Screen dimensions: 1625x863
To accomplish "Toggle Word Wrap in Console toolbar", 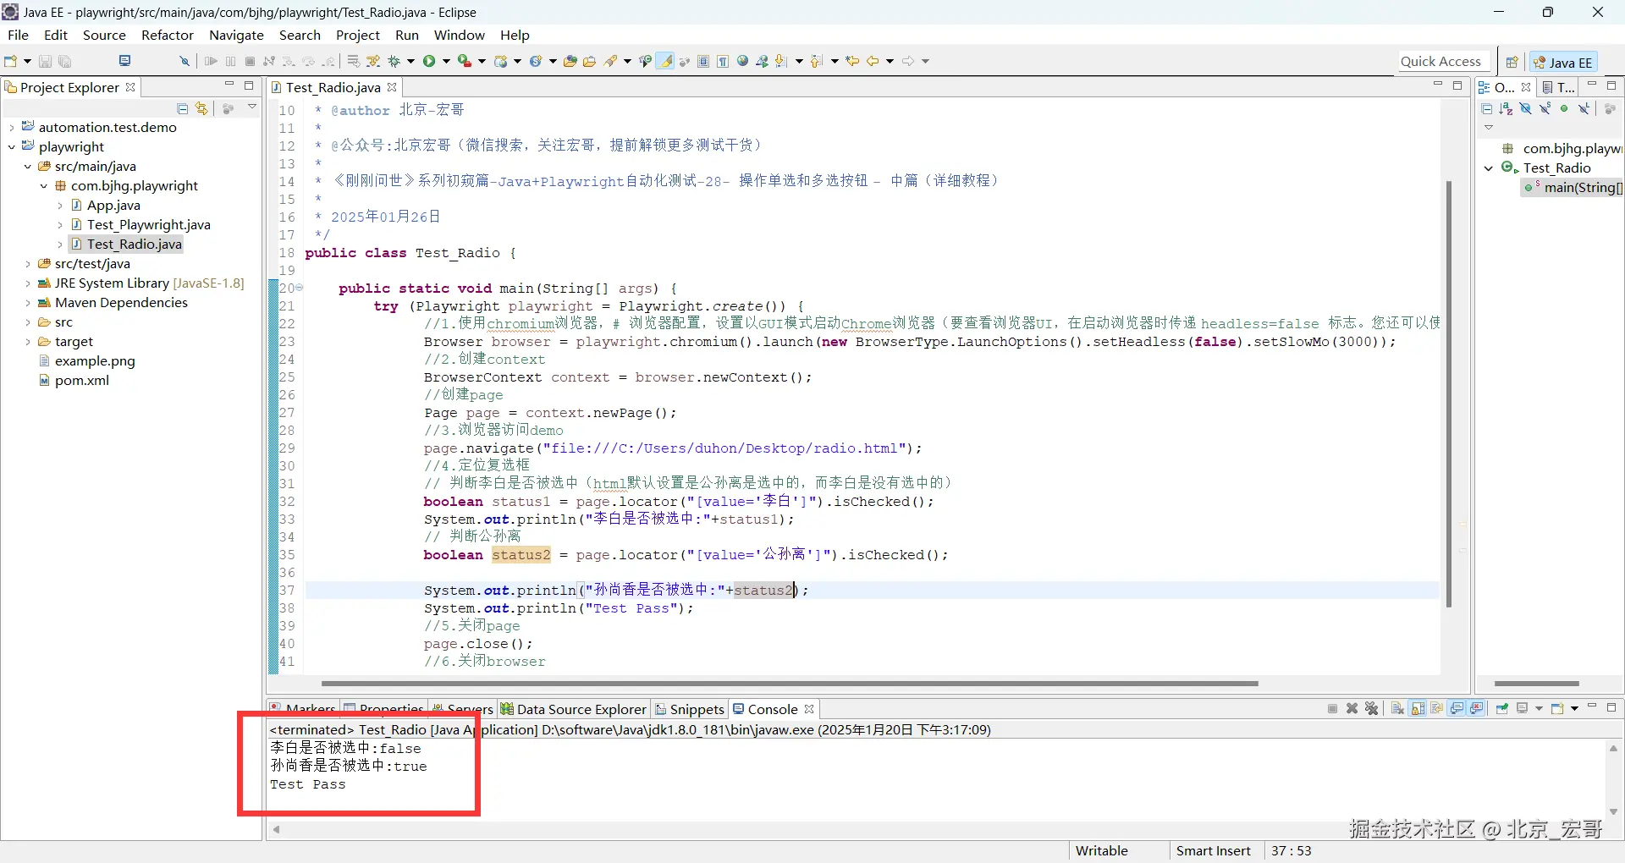I will coord(1436,709).
